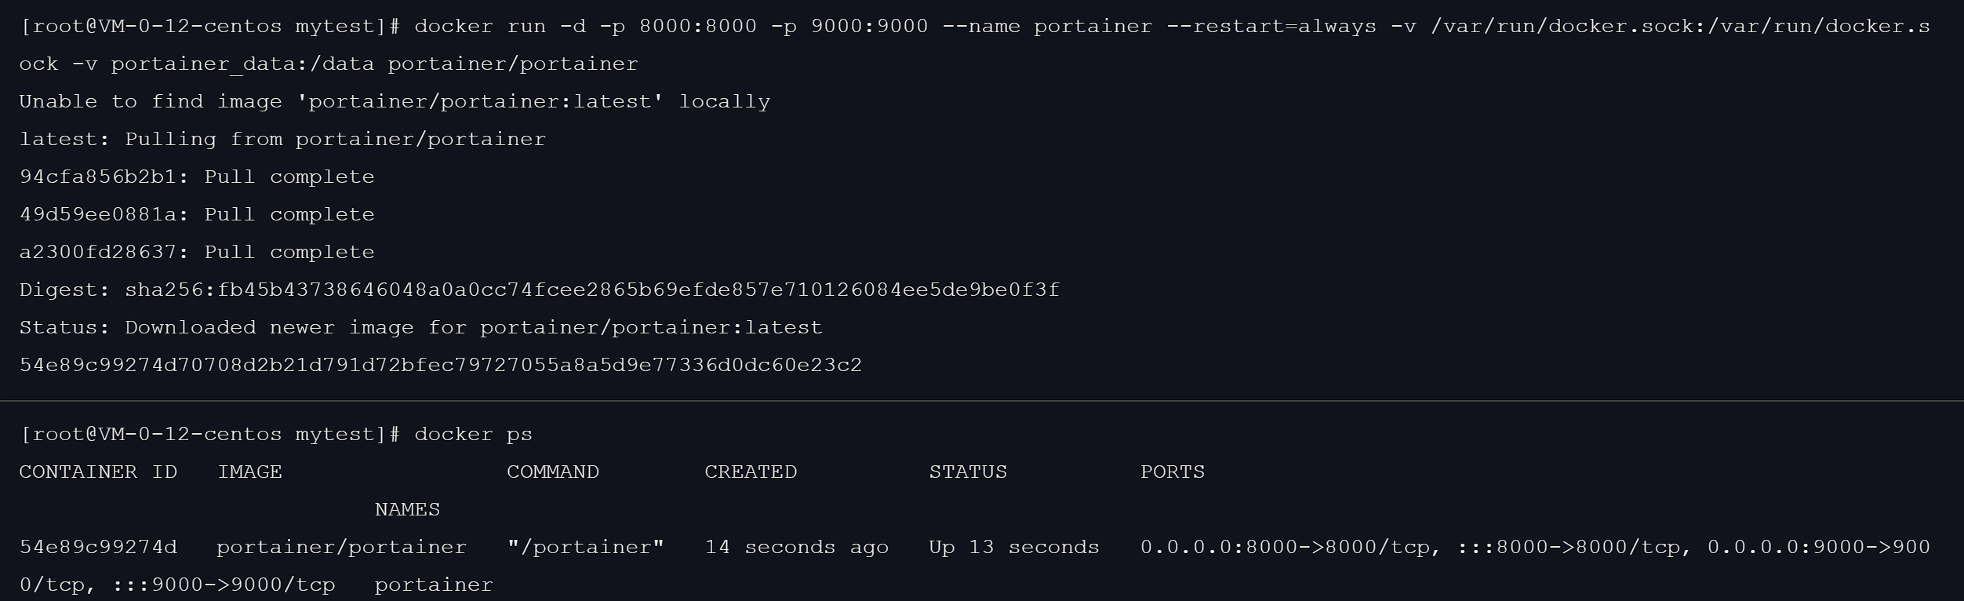Click layer ID 49d59ee0881a

click(97, 215)
